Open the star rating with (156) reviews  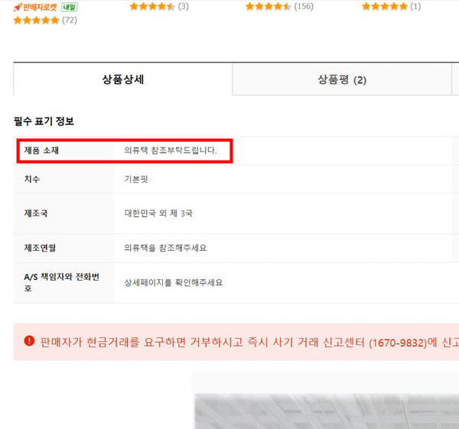(x=279, y=6)
